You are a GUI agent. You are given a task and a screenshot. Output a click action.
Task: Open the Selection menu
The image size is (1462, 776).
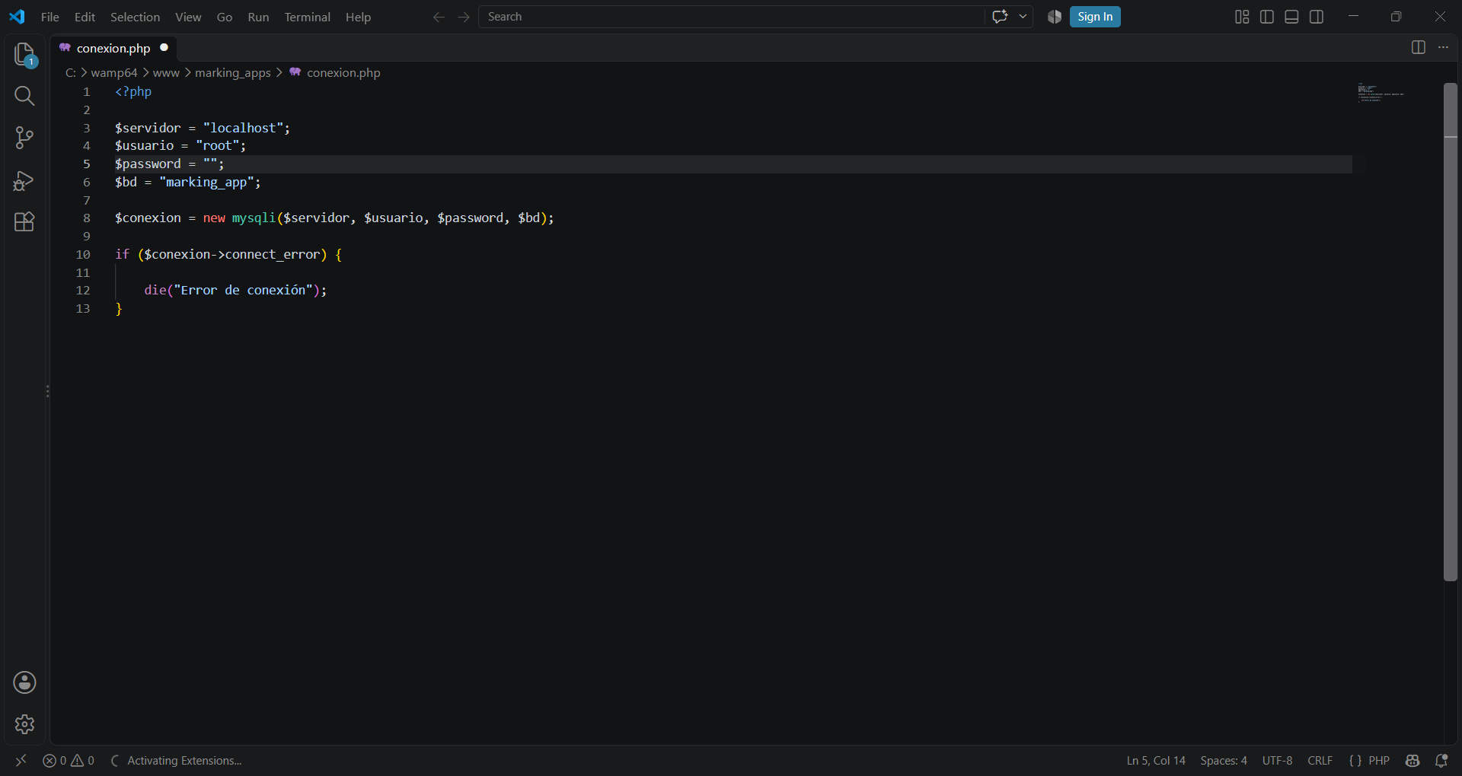pos(135,17)
